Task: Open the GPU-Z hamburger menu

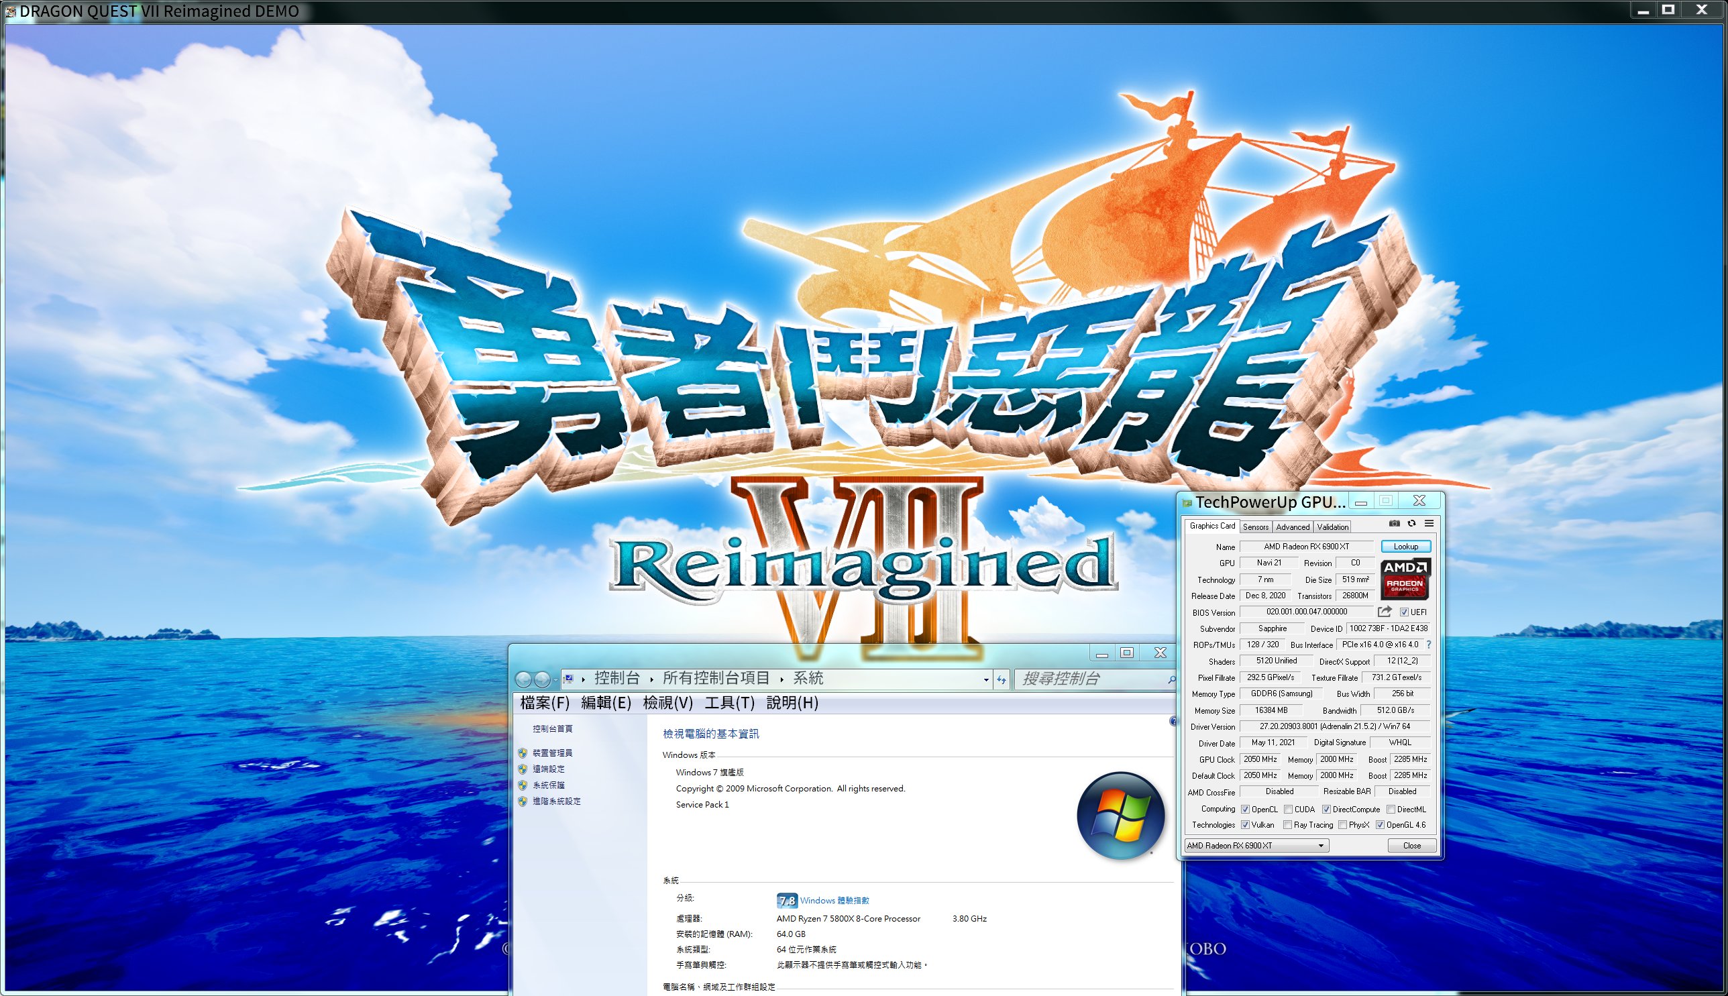Action: (1429, 524)
